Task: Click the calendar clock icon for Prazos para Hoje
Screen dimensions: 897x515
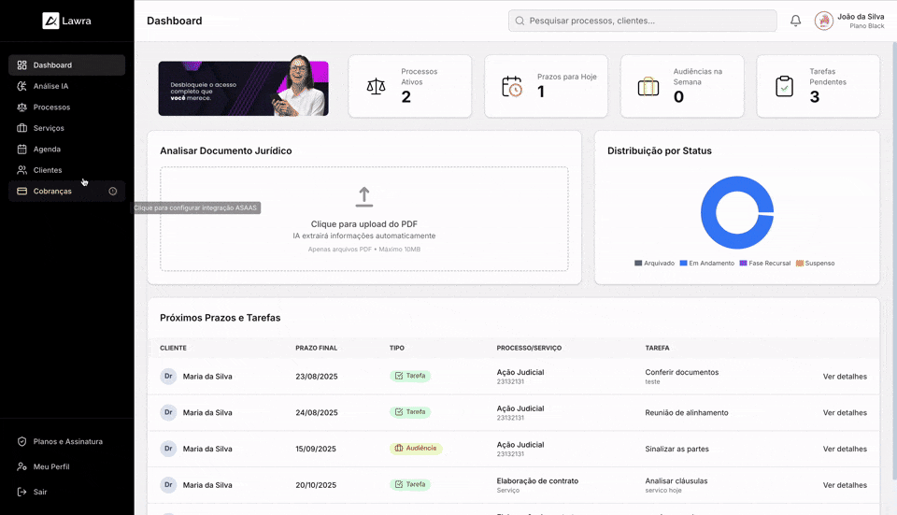Action: (x=512, y=87)
